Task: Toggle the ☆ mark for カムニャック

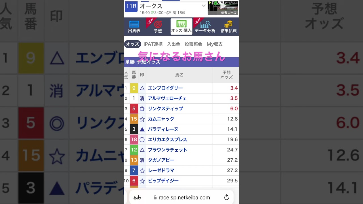Action: point(142,119)
